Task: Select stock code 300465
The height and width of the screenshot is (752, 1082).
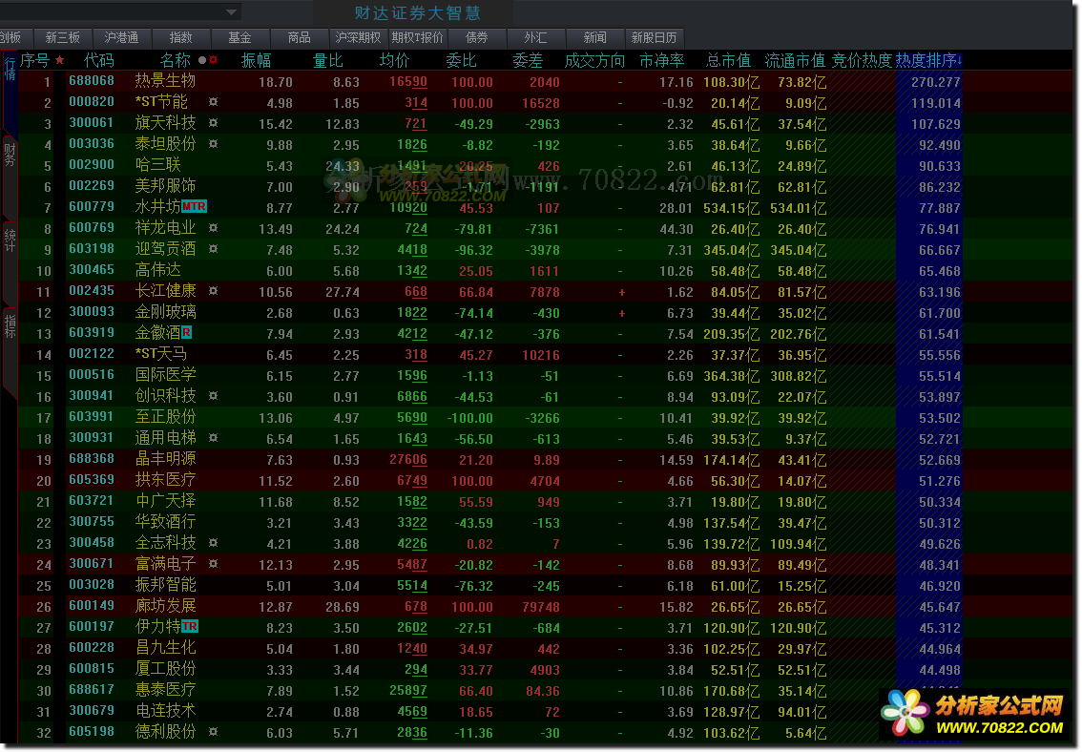Action: click(92, 270)
